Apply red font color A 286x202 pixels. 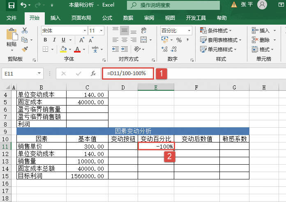77,49
